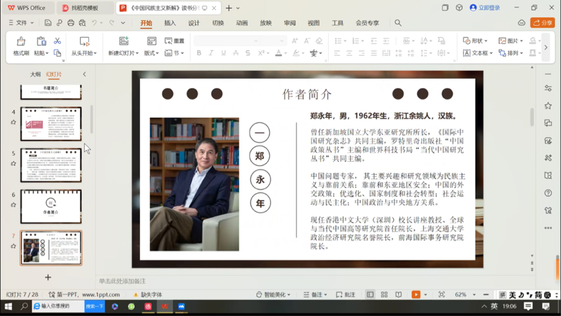Click the star icon in right sidebar
Screen dimensions: 561x316
pos(548,105)
